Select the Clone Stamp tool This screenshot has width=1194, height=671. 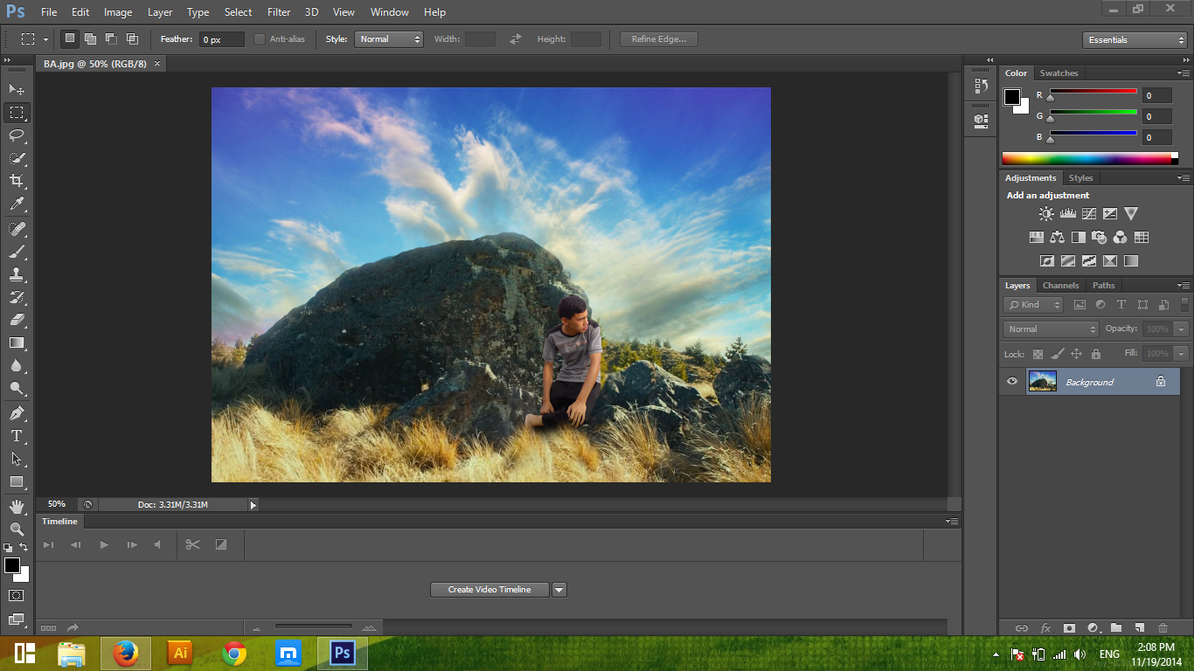17,274
